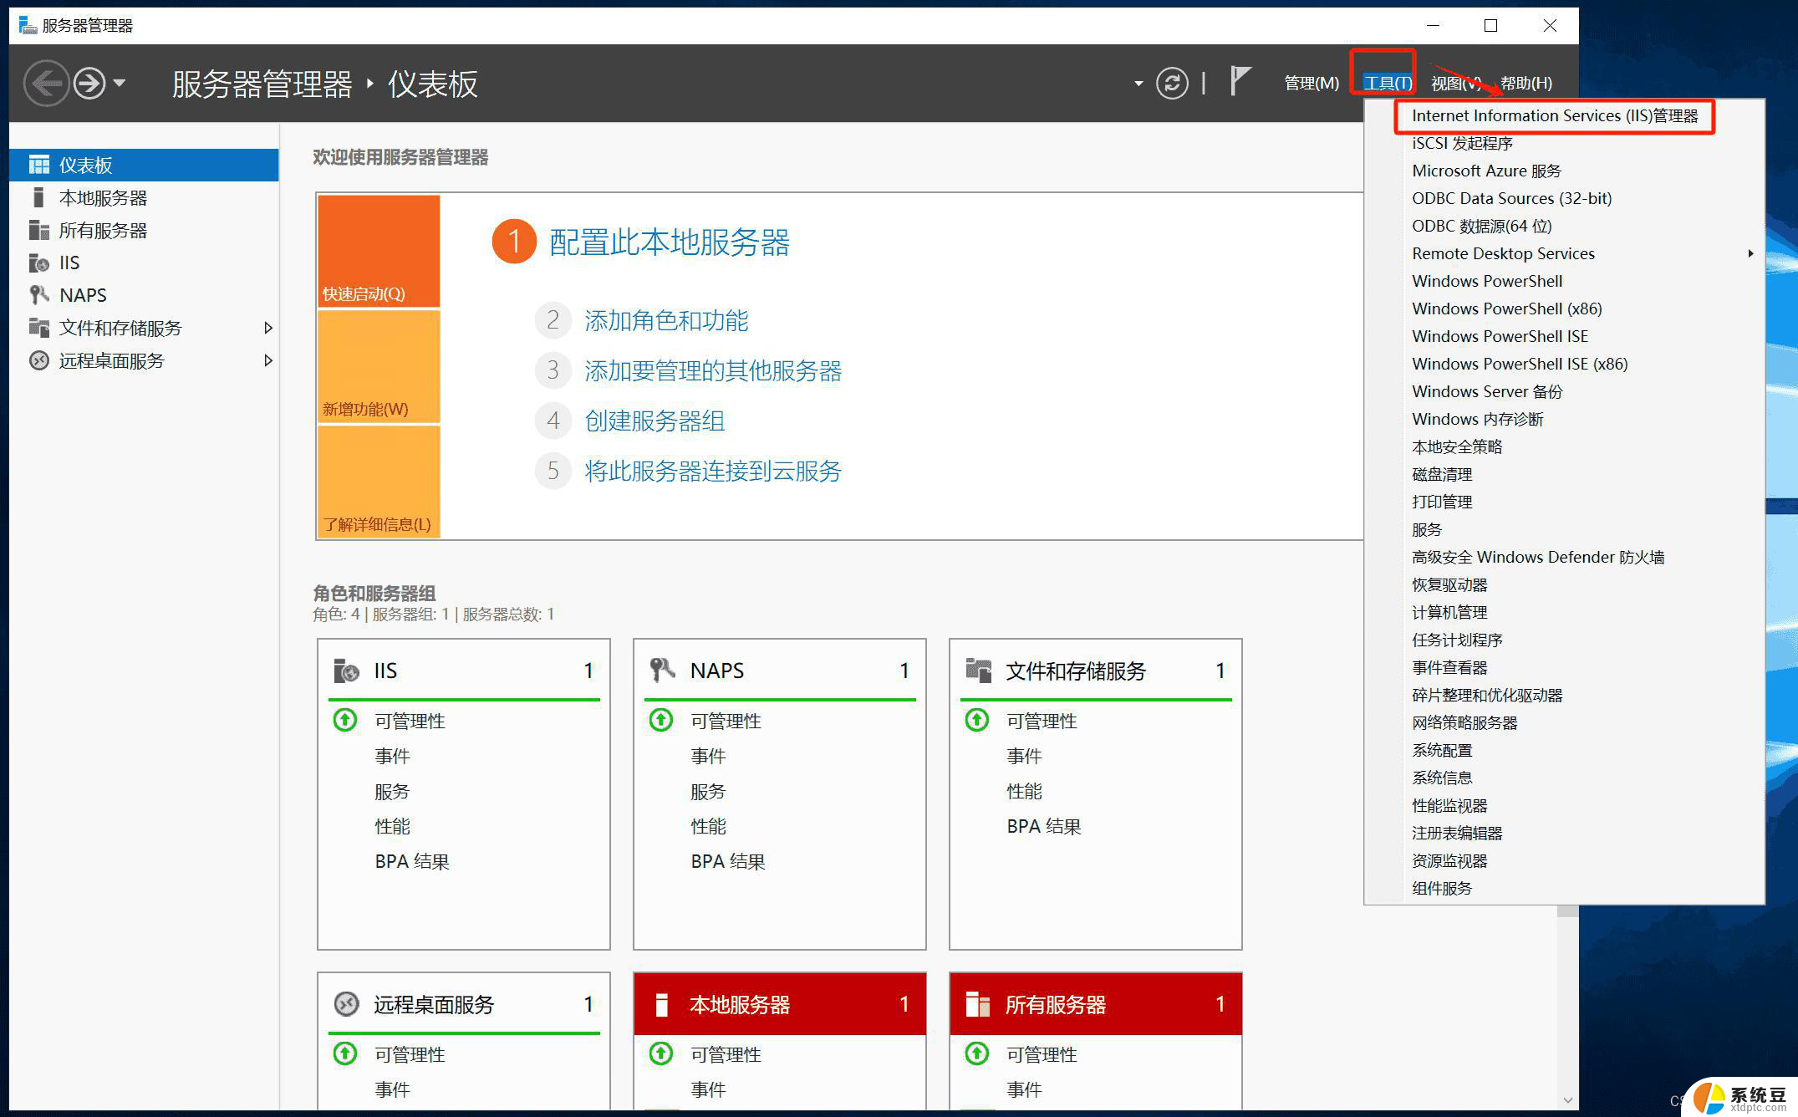The image size is (1798, 1117).
Task: Open the 工具(T) menu
Action: coord(1387,83)
